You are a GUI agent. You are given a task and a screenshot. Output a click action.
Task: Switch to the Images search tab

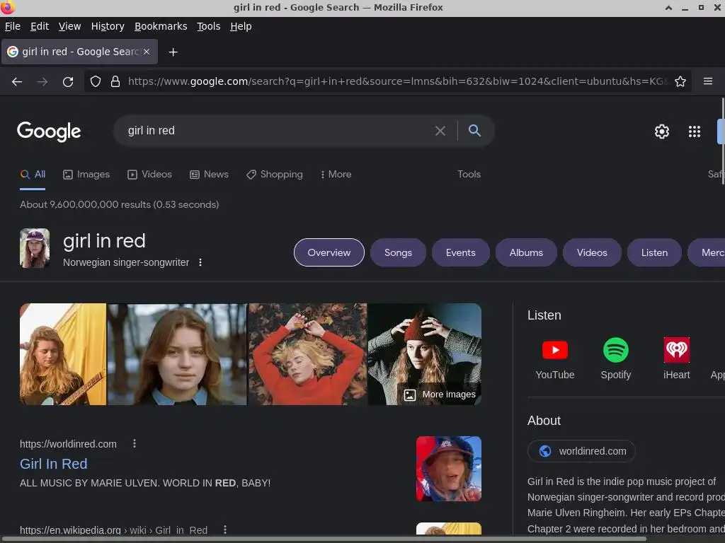tap(86, 175)
